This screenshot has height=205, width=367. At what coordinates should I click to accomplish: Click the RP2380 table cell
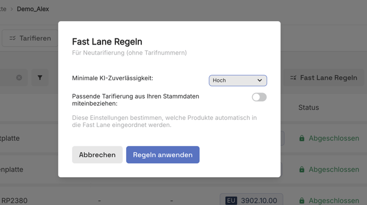15,201
